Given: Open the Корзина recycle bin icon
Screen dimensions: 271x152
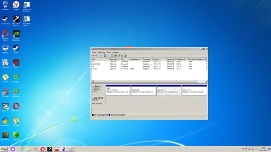Looking at the screenshot, I should (x=5, y=6).
